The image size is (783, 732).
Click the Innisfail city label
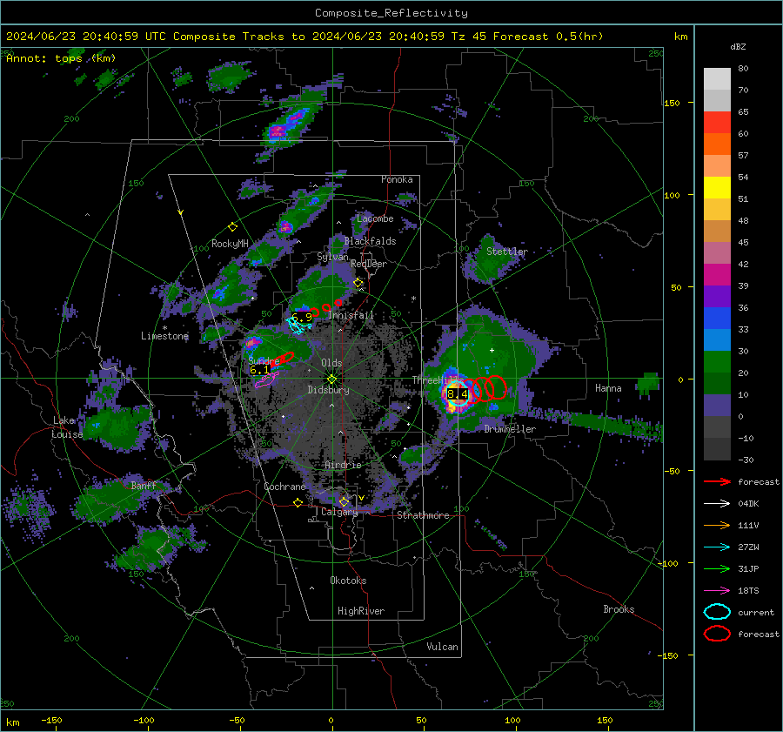[351, 315]
